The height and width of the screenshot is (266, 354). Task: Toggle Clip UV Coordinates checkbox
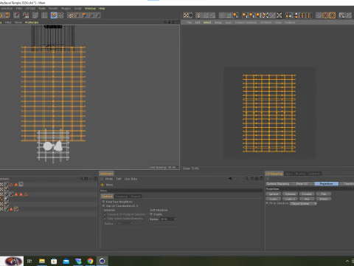coord(103,205)
